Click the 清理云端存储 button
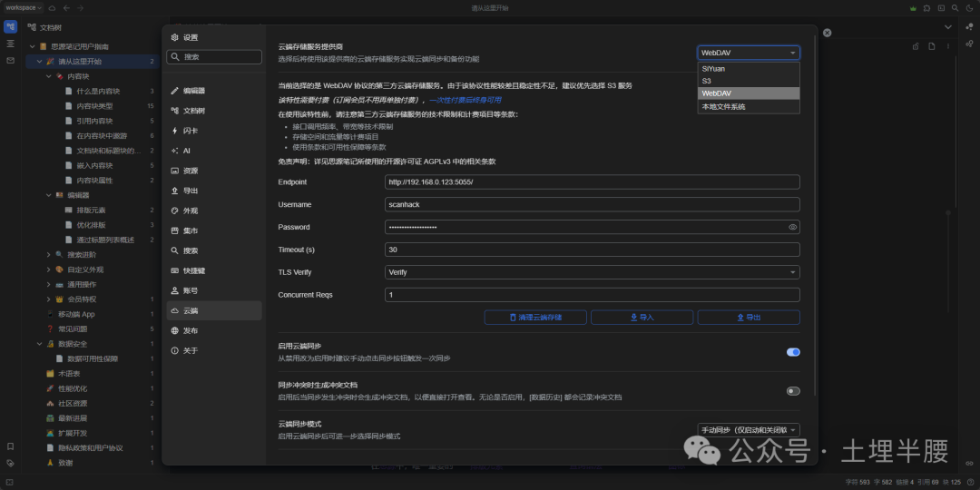Image resolution: width=980 pixels, height=490 pixels. (x=535, y=318)
